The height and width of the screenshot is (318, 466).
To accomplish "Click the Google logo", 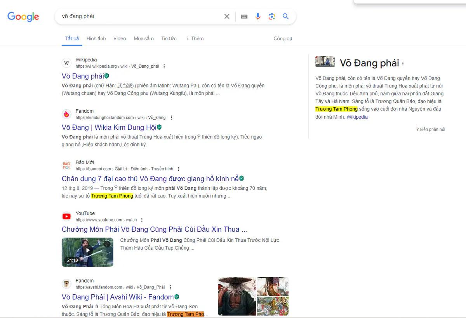I will pyautogui.click(x=23, y=17).
